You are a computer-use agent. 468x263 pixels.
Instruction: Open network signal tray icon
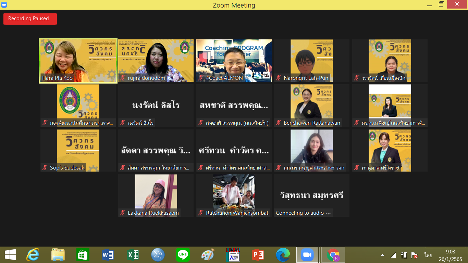[x=393, y=255]
